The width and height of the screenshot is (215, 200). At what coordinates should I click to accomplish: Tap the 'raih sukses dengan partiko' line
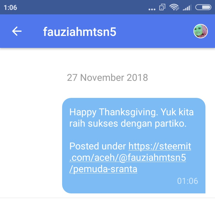pos(128,123)
